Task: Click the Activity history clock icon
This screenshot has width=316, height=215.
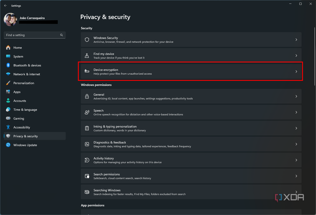Action: point(87,160)
